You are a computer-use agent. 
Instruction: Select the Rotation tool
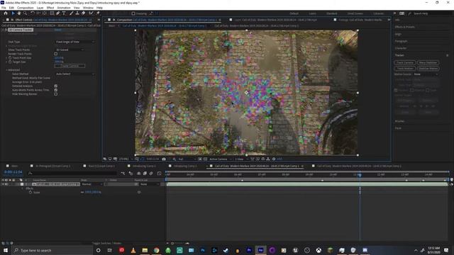(32, 13)
